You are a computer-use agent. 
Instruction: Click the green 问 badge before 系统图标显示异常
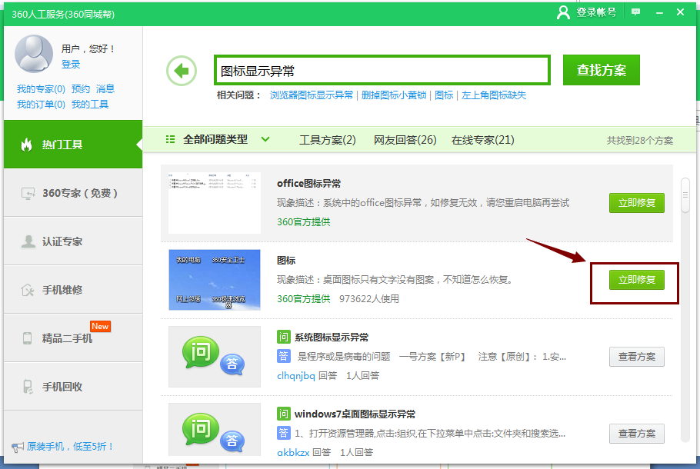284,337
